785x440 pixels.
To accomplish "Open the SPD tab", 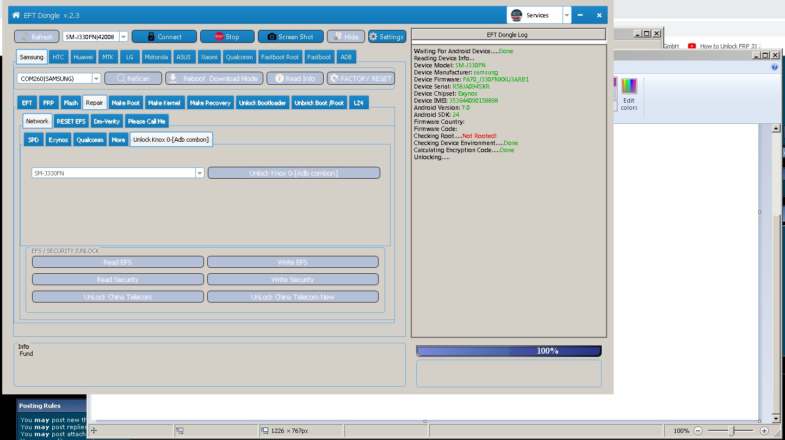I will (x=34, y=140).
